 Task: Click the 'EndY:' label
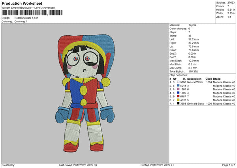tap(173, 57)
